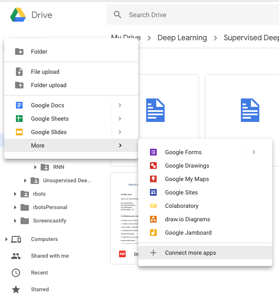Image resolution: width=279 pixels, height=295 pixels.
Task: Click the Google Drawings icon
Action: 153,166
